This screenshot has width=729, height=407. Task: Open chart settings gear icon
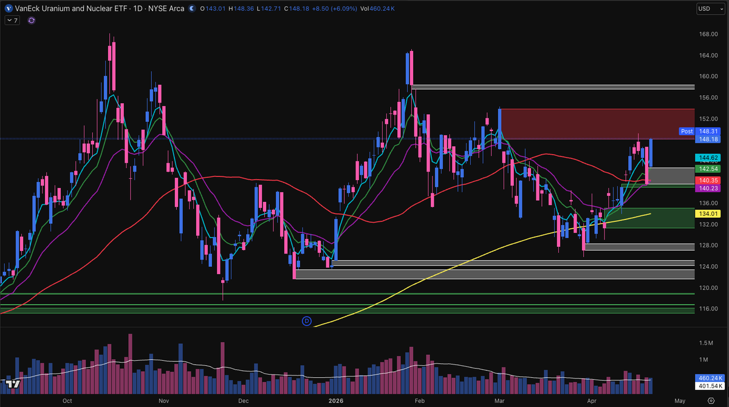pyautogui.click(x=710, y=401)
